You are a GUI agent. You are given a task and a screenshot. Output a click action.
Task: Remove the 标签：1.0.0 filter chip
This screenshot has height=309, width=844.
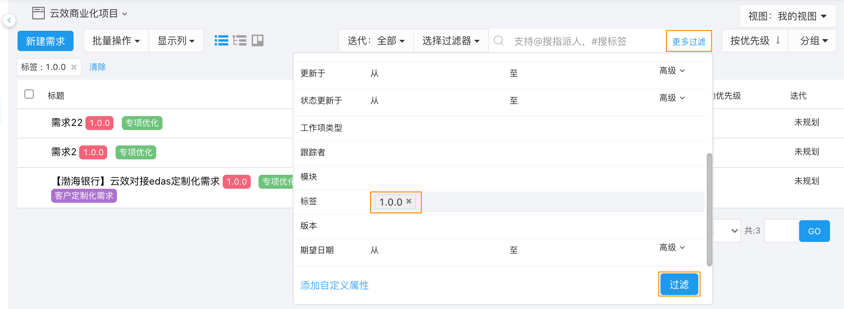point(74,67)
